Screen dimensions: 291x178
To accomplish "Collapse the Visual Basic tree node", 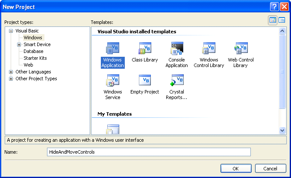I will (x=11, y=31).
